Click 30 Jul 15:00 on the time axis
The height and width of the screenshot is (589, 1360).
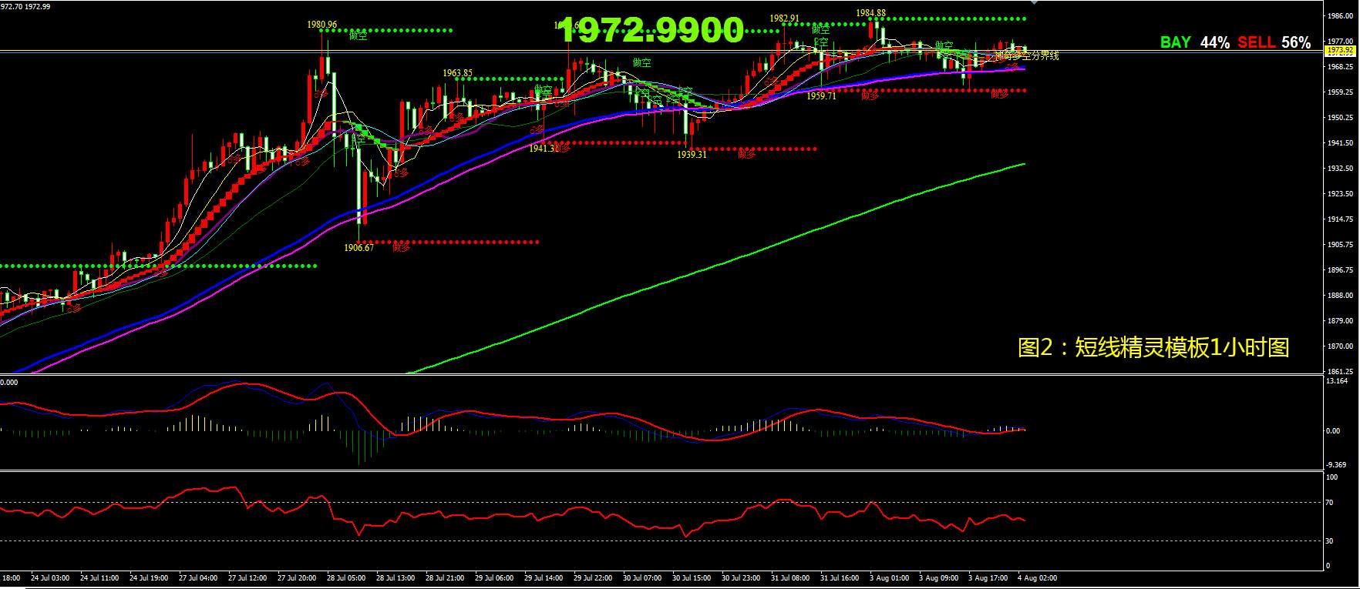(692, 577)
